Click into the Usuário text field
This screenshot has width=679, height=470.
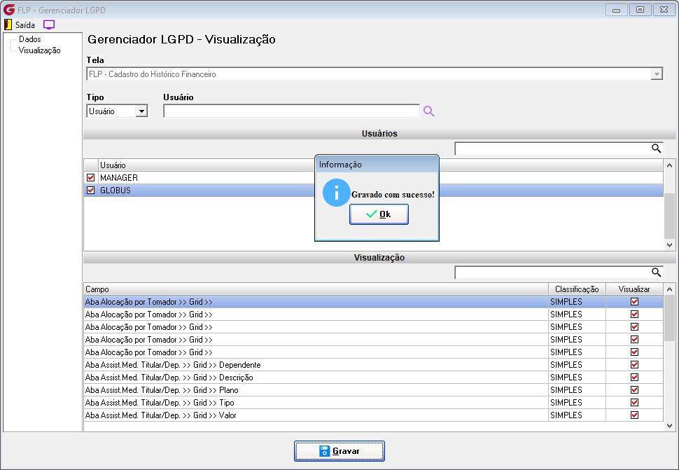point(291,111)
